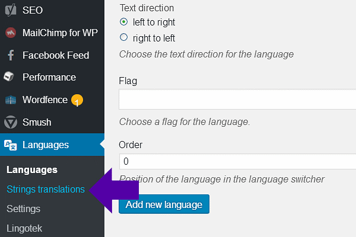
Task: Open the Languages Settings submenu
Action: (24, 209)
